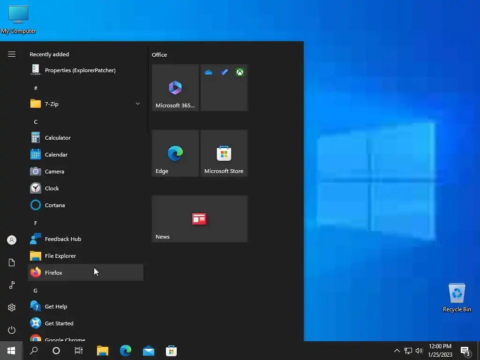Screen dimensions: 480x360
Task: Open Get Started app
Action: click(86, 323)
